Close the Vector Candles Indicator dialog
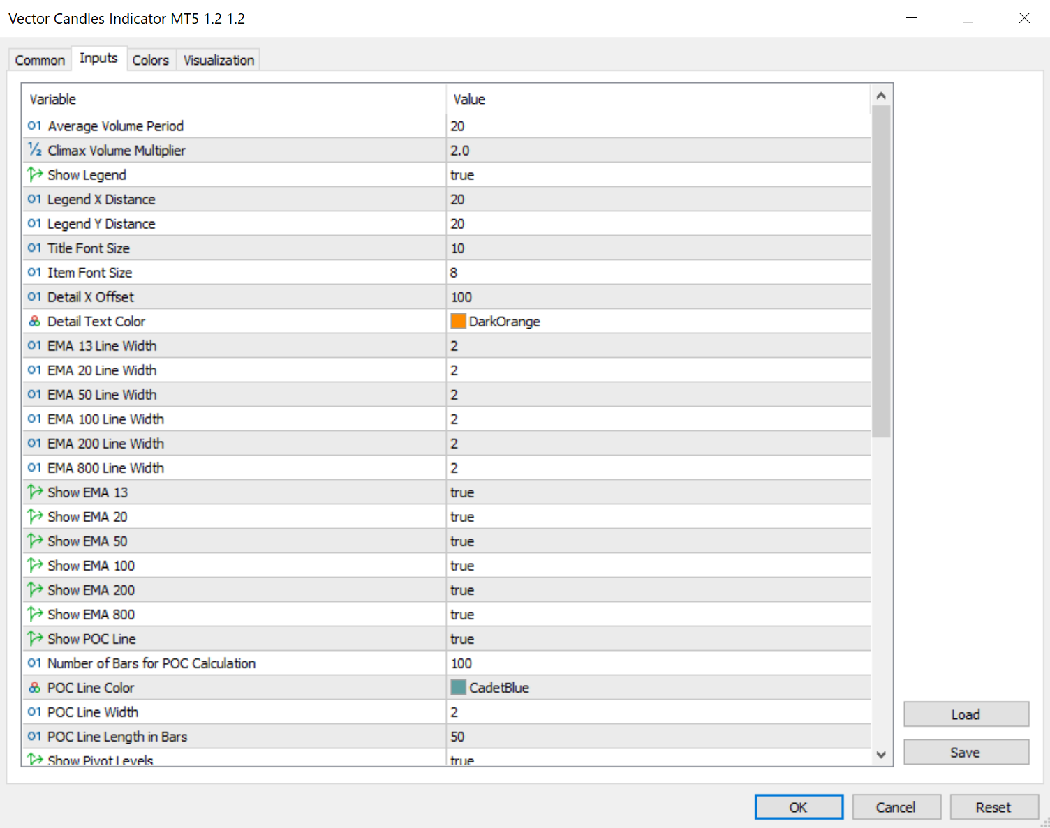The image size is (1050, 828). pyautogui.click(x=1024, y=18)
